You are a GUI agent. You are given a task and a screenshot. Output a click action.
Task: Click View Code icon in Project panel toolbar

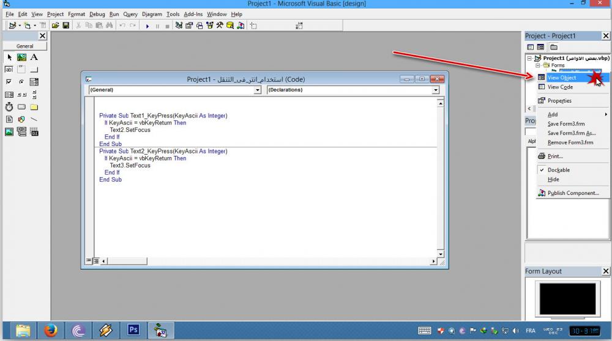[531, 47]
